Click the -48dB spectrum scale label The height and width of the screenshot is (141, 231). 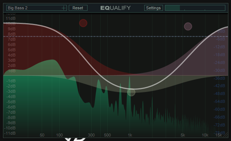click(219, 94)
